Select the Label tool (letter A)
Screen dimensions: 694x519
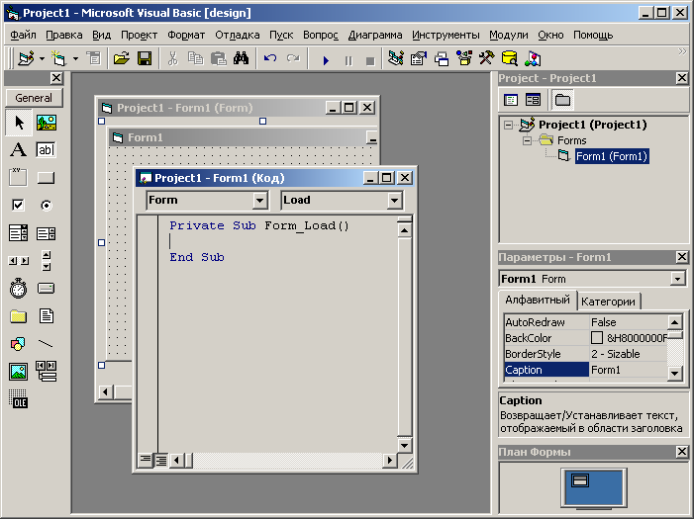tap(18, 150)
